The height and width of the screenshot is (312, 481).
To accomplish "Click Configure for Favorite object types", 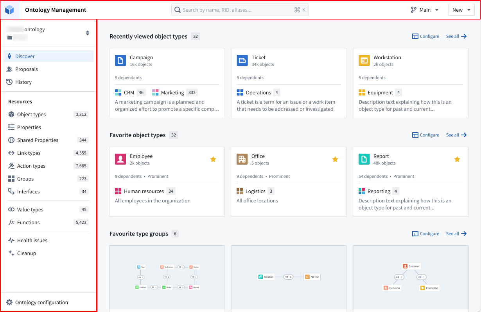I will click(425, 135).
